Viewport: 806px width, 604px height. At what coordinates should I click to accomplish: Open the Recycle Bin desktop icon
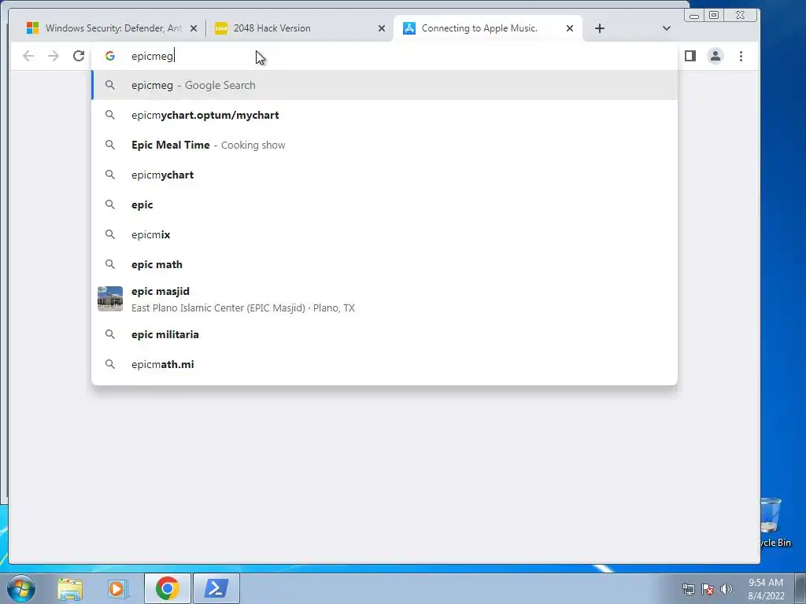point(775,523)
